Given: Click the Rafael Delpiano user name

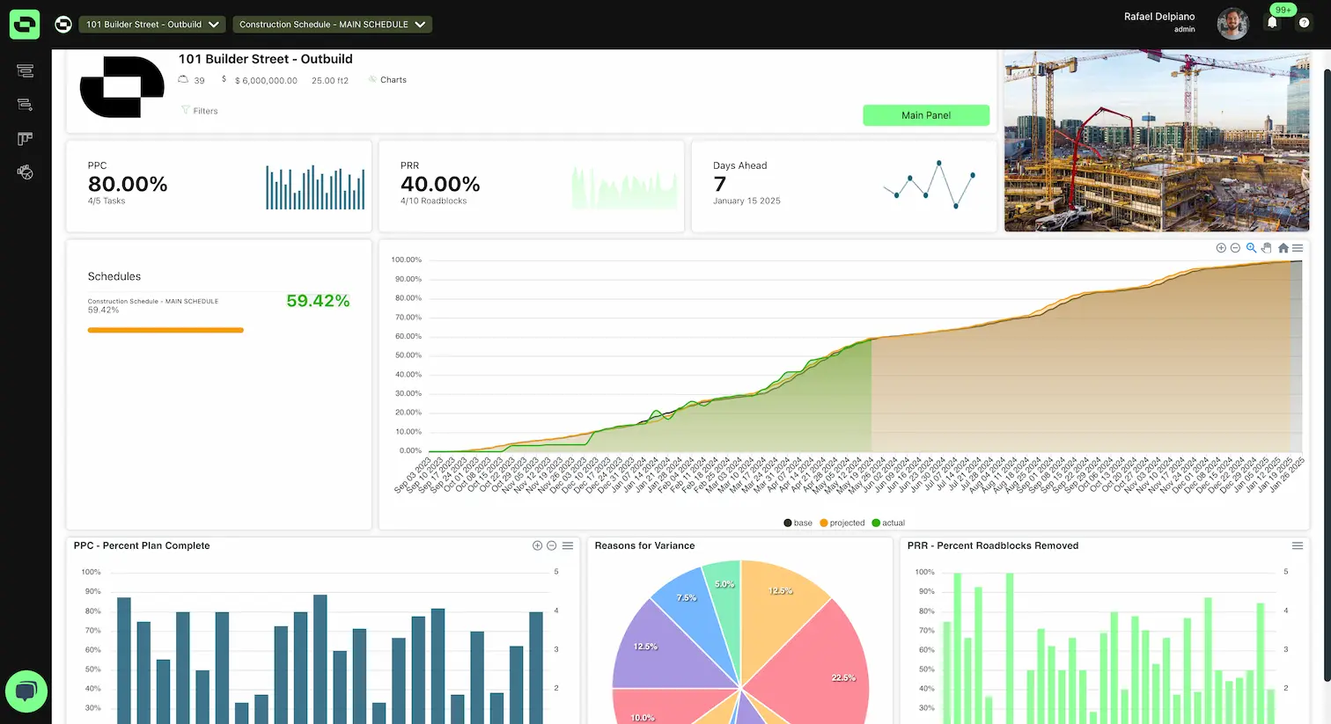Looking at the screenshot, I should tap(1159, 17).
